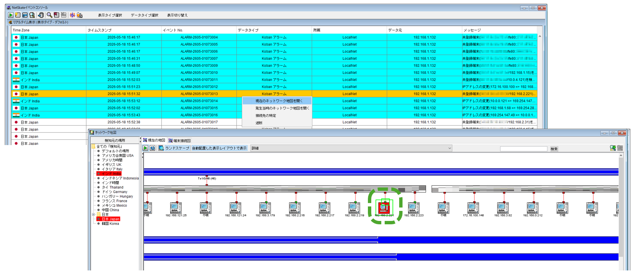Screen dimensions: 636x276
Task: Click the database export icon in Event Console toolbar
Action: [41, 15]
